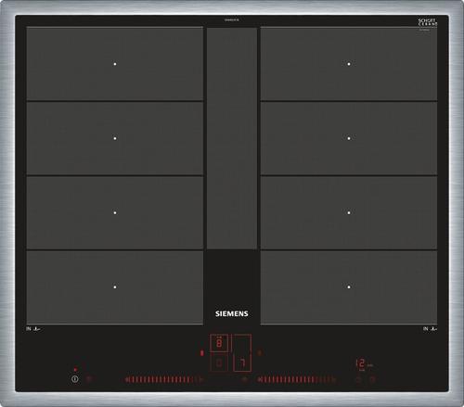Tap the timer display reading 12
Screen dimensions: 464x407
click(361, 363)
